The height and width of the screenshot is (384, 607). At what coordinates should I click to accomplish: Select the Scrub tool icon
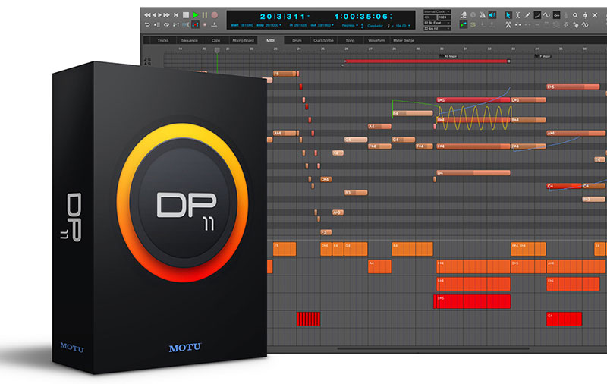(x=585, y=15)
